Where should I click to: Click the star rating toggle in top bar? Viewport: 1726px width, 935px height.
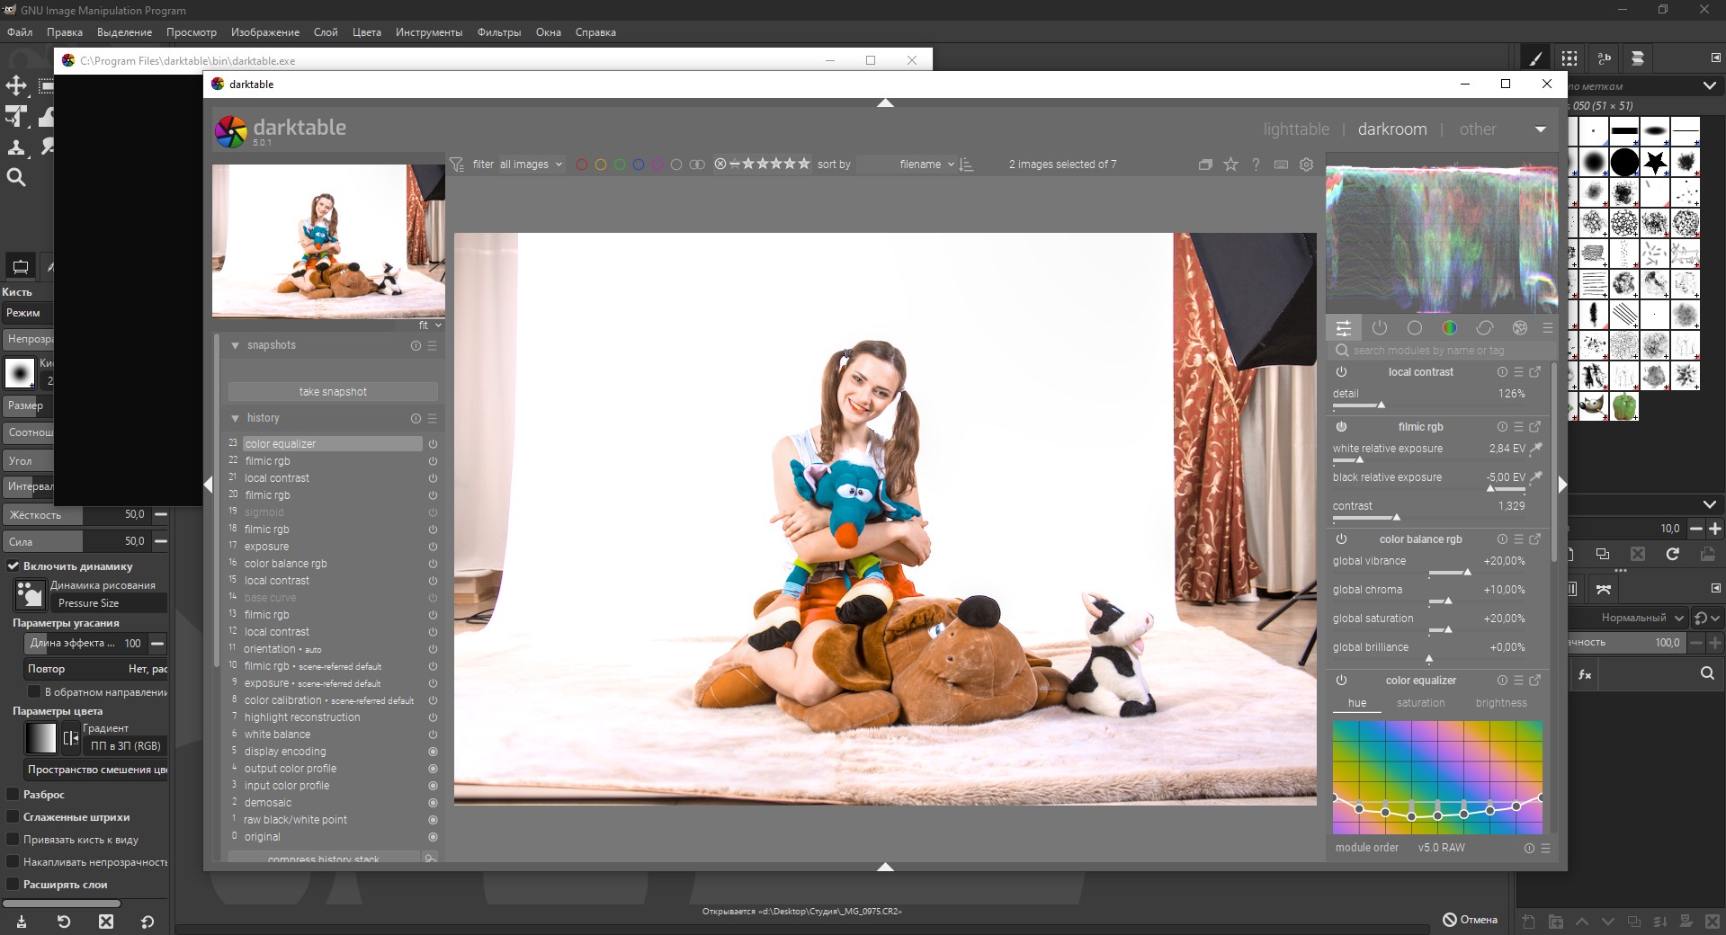pos(1230,165)
